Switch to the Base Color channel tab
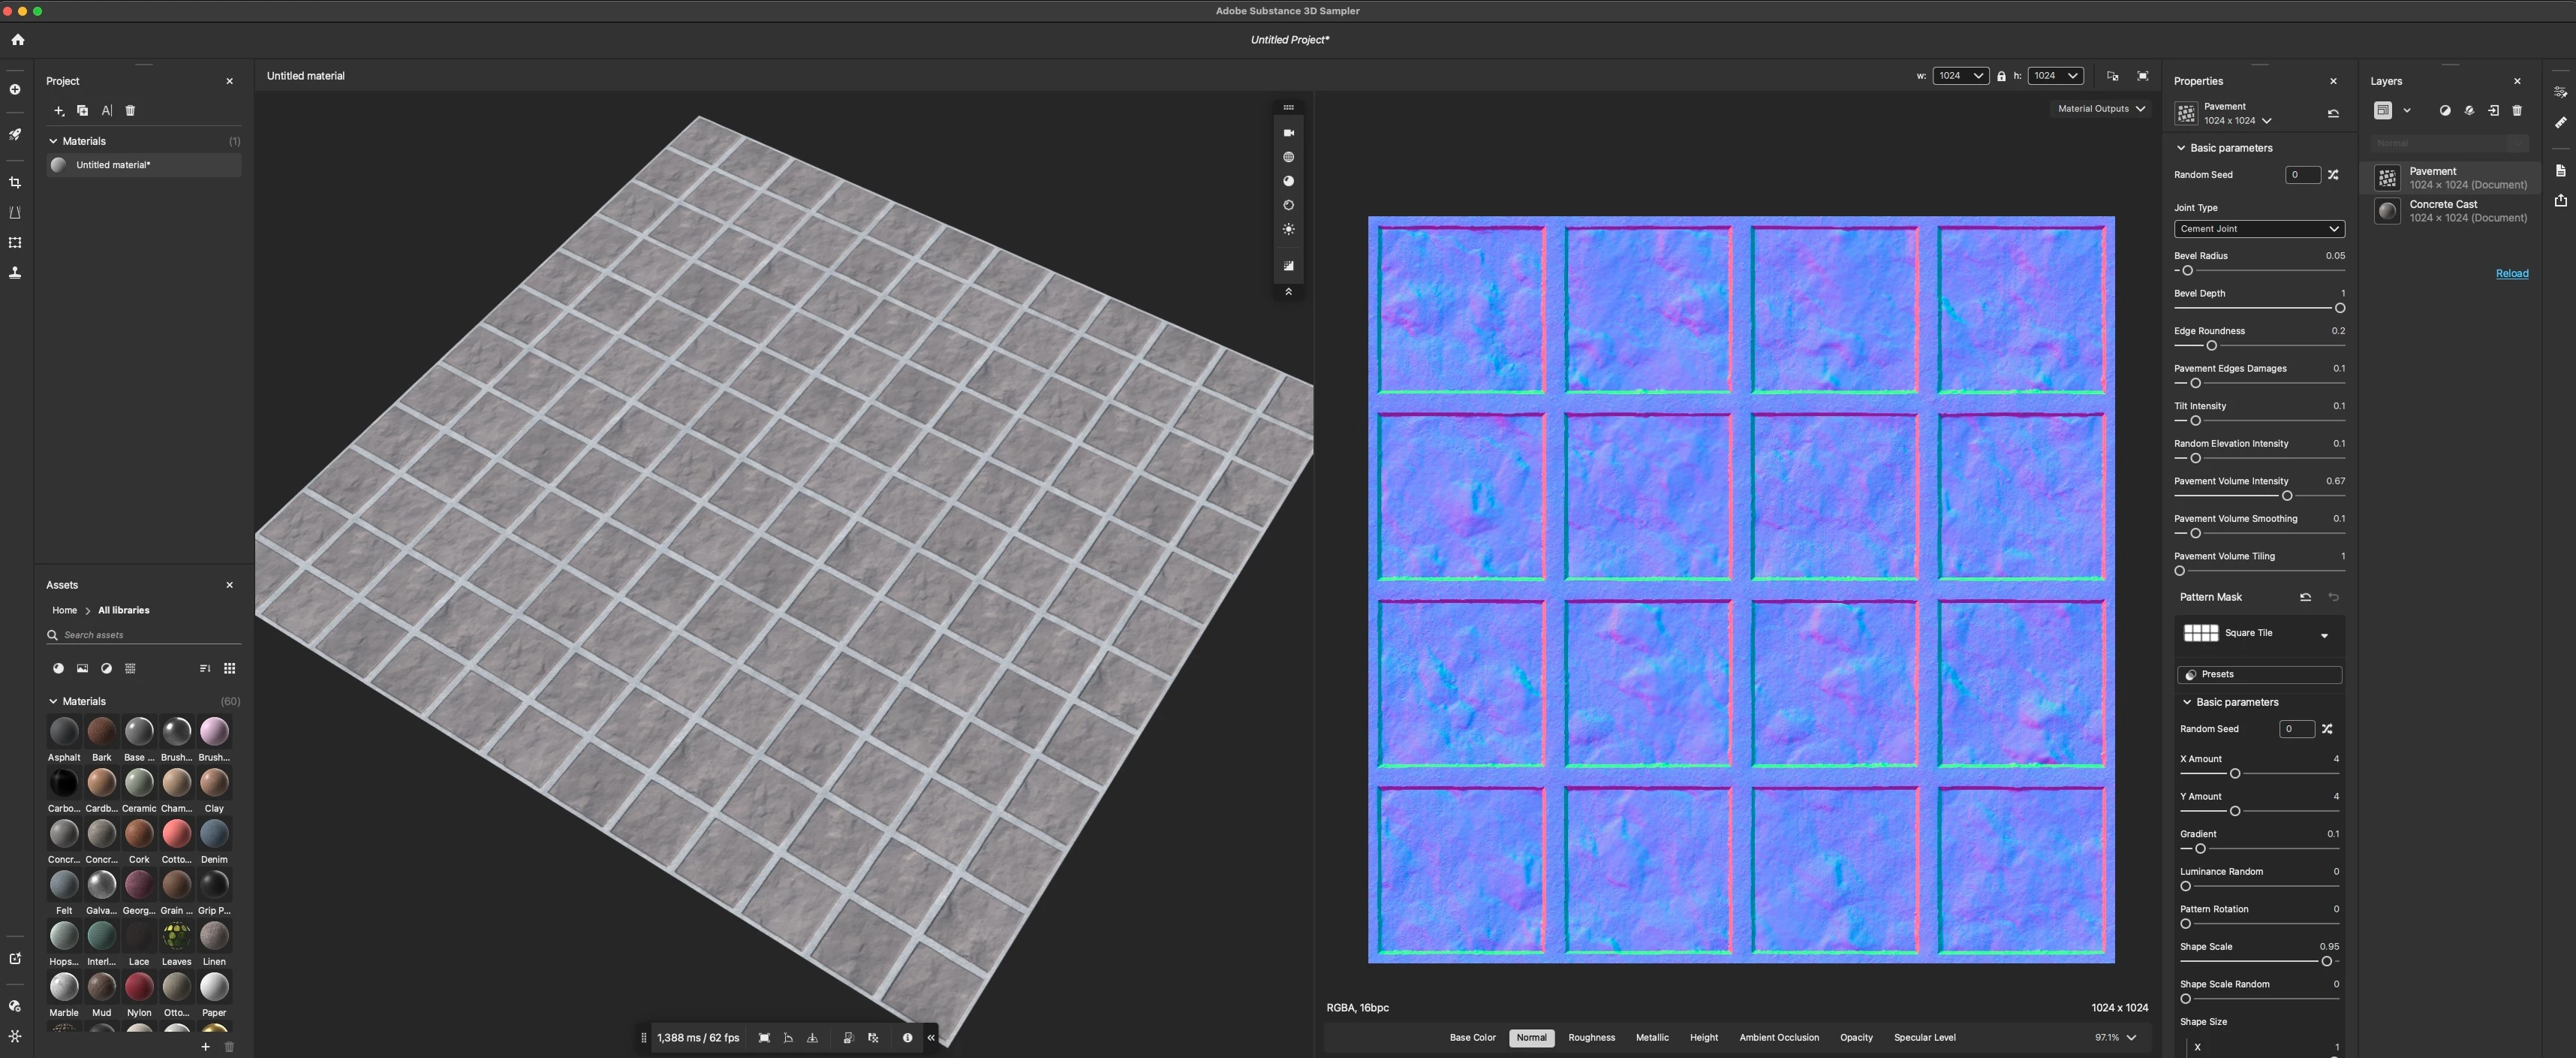 click(1472, 1037)
